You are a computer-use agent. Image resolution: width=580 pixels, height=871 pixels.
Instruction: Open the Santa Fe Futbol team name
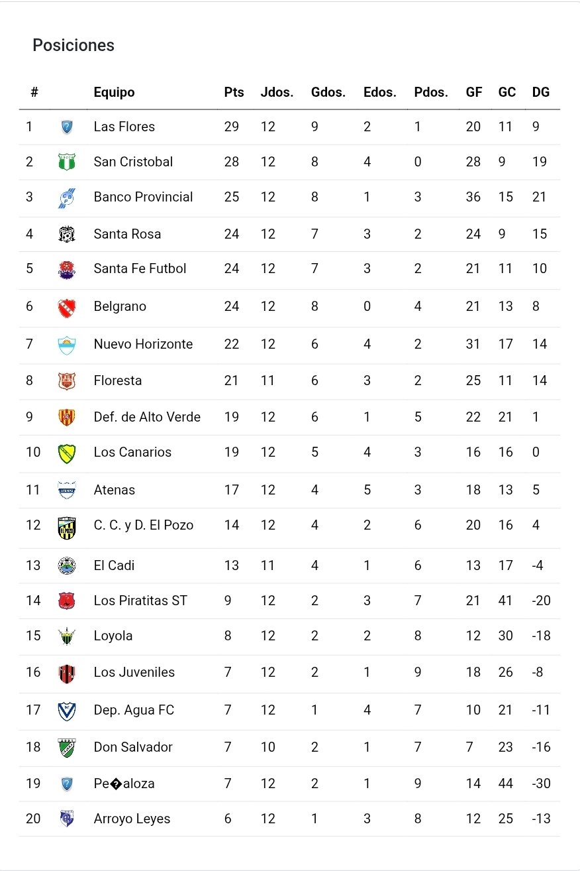140,268
